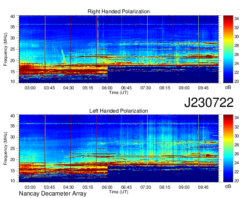Click the 15 frequency tick in bottom panel

(x=13, y=171)
